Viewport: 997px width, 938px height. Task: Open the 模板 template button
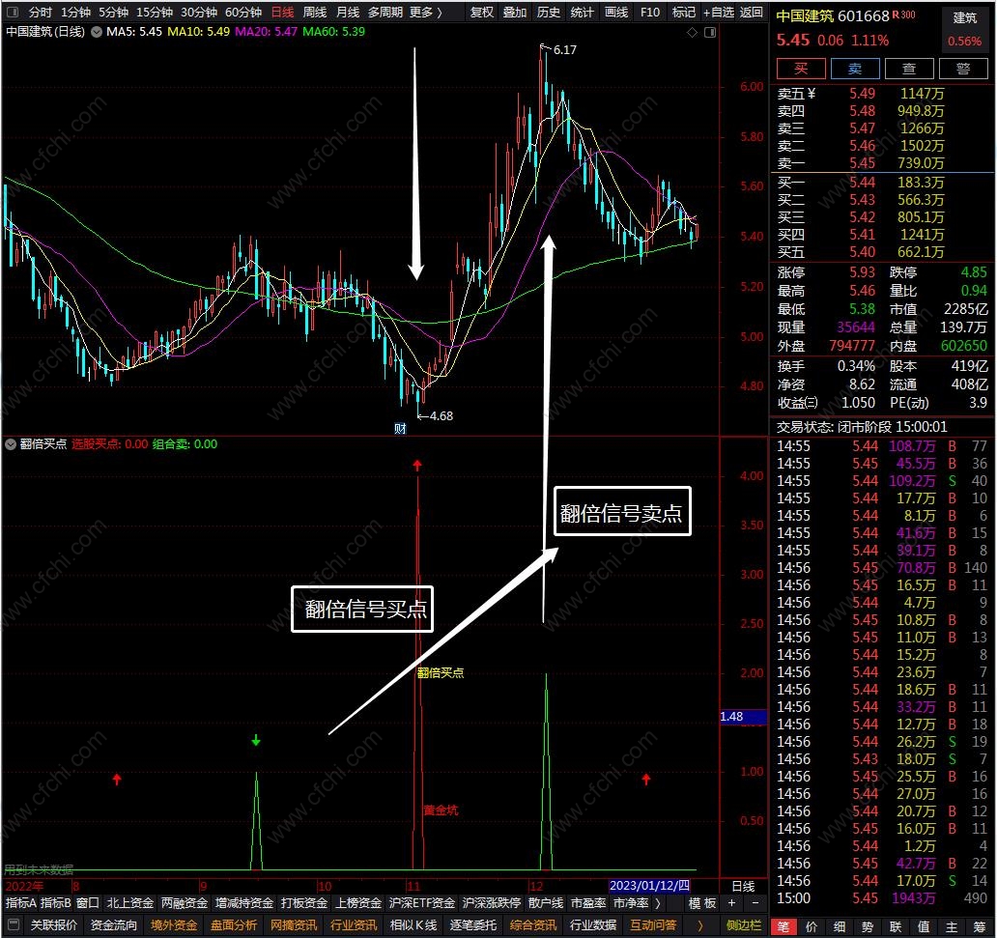click(702, 903)
